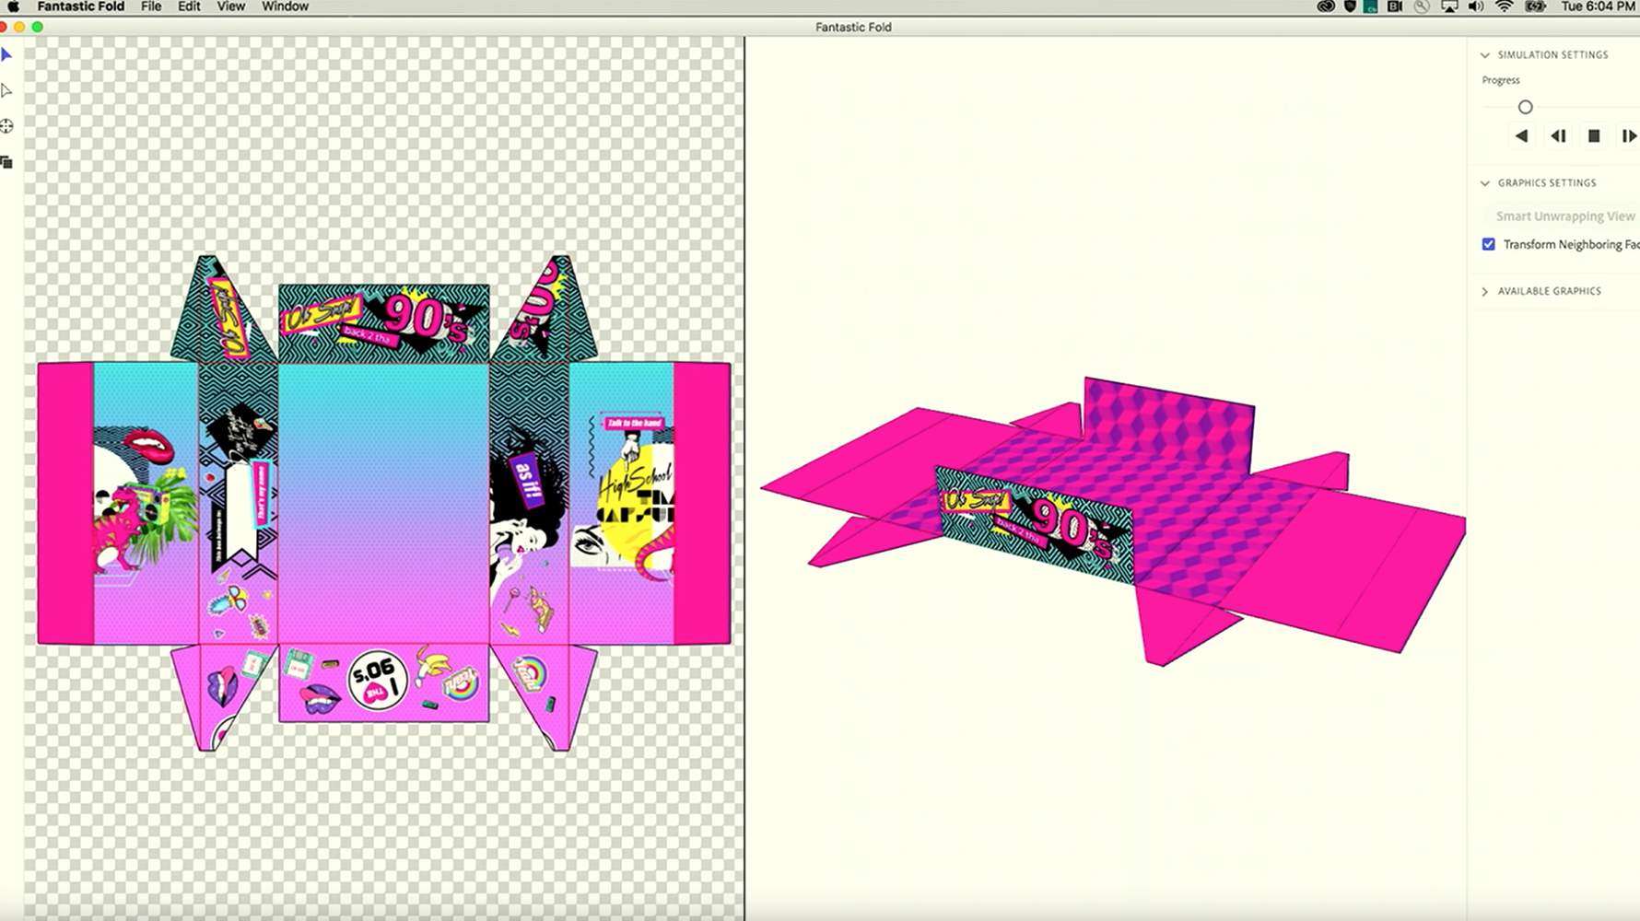Select the outlined direct selection arrow tool
The width and height of the screenshot is (1640, 921).
click(6, 90)
